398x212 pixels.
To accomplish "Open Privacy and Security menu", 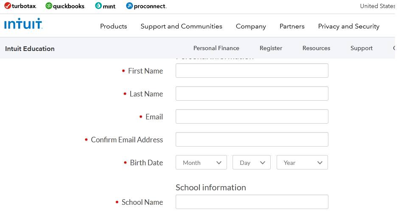I will click(348, 26).
